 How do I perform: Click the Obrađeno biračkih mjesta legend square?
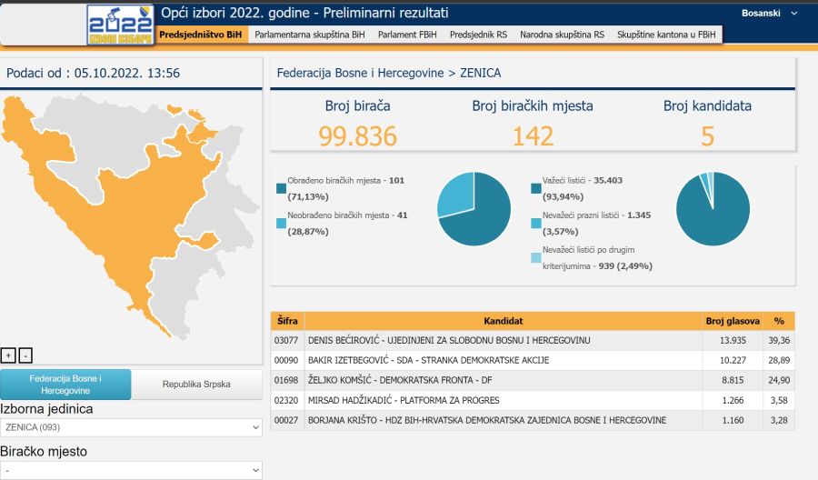coord(281,188)
